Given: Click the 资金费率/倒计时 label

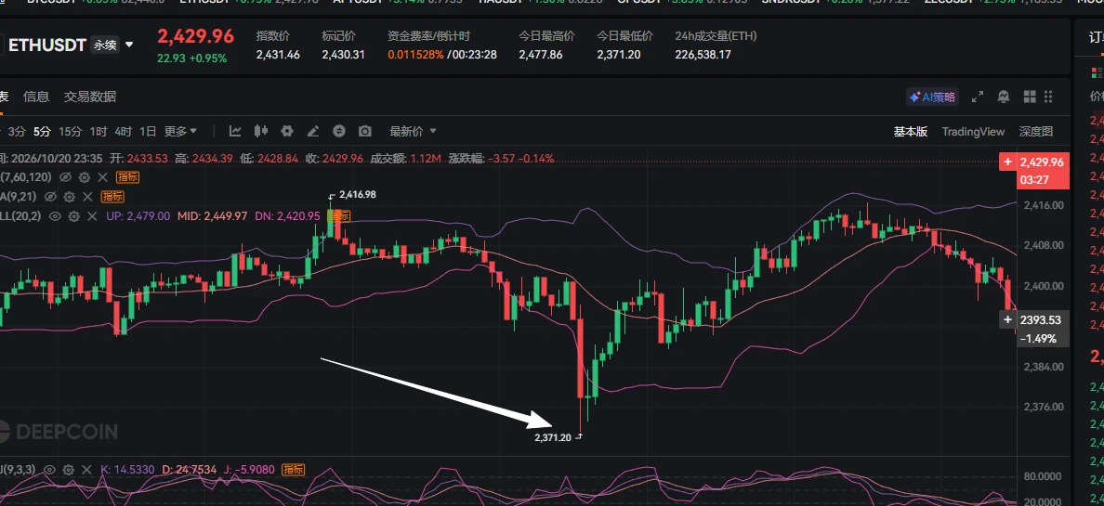Looking at the screenshot, I should (x=428, y=36).
